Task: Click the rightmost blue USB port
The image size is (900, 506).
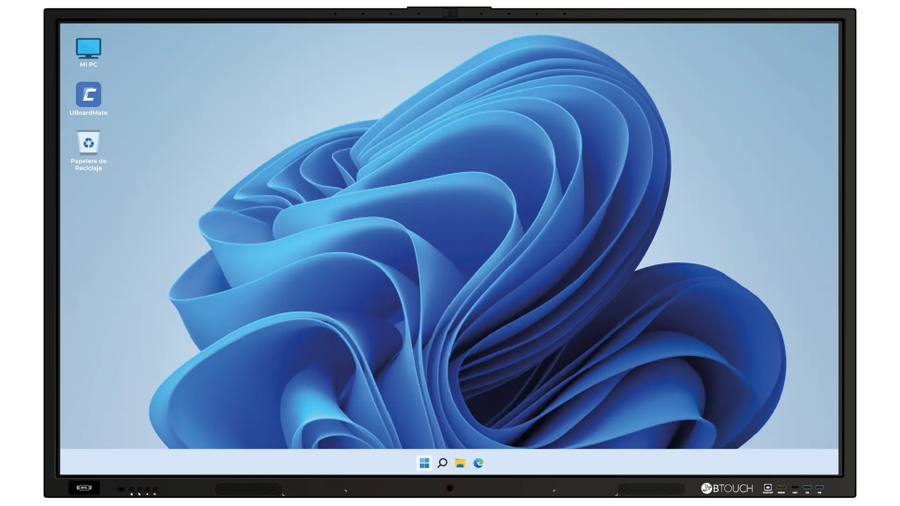Action: [819, 488]
